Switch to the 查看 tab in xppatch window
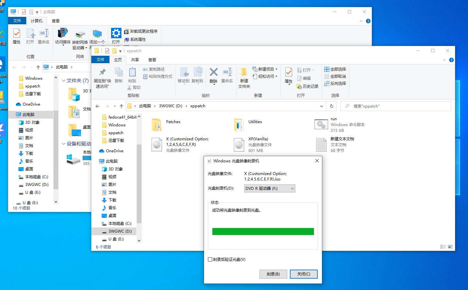The height and width of the screenshot is (290, 468). click(x=152, y=60)
